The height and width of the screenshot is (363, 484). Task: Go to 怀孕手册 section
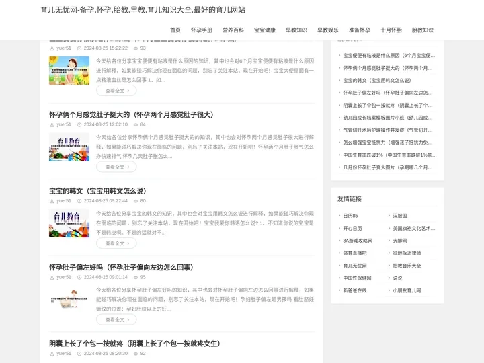tap(202, 30)
